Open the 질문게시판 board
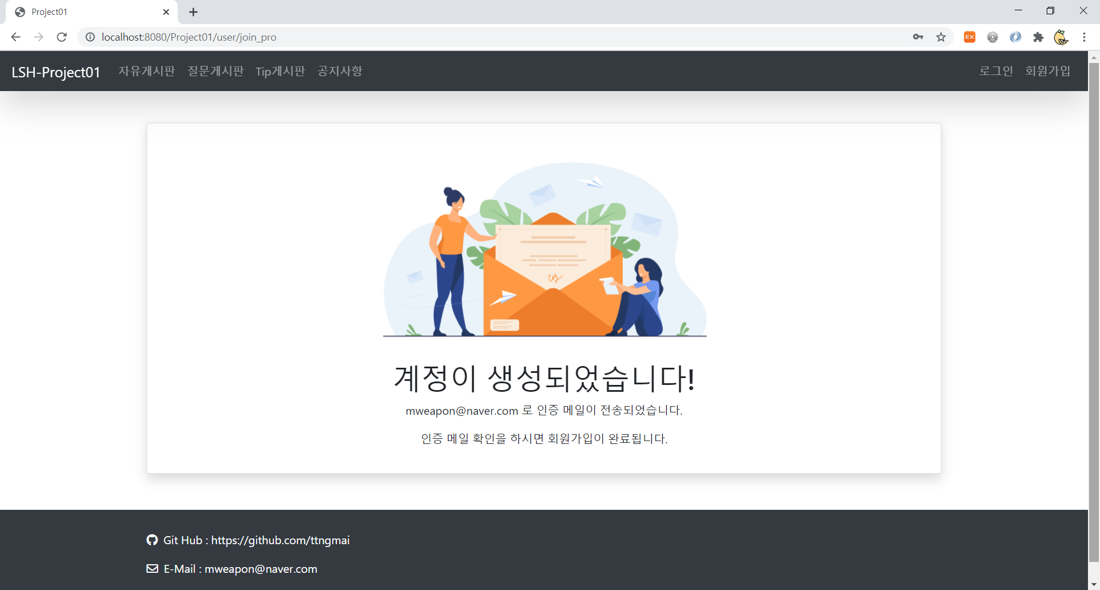The image size is (1100, 590). tap(215, 71)
